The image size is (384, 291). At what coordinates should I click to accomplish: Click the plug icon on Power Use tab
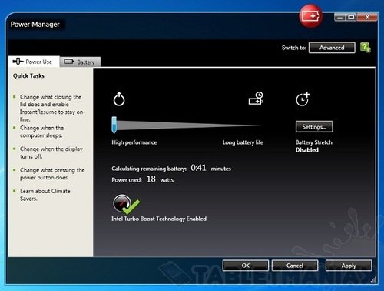coord(18,62)
